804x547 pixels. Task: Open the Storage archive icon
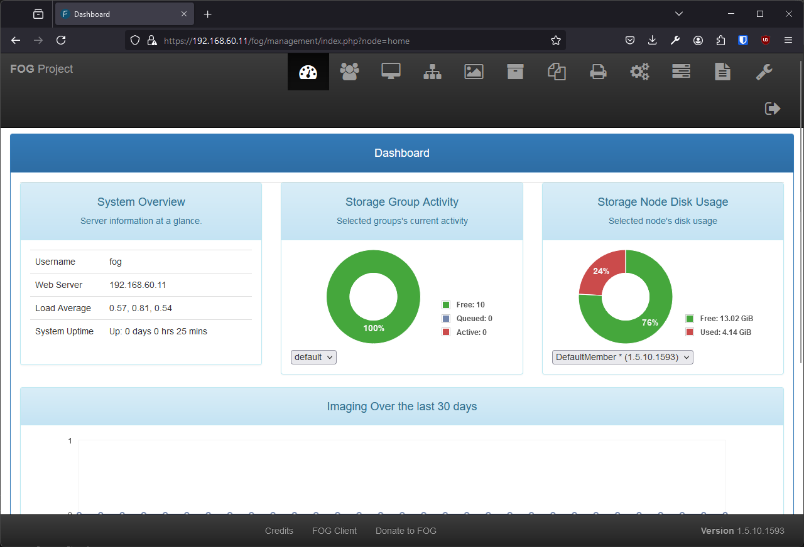click(515, 72)
